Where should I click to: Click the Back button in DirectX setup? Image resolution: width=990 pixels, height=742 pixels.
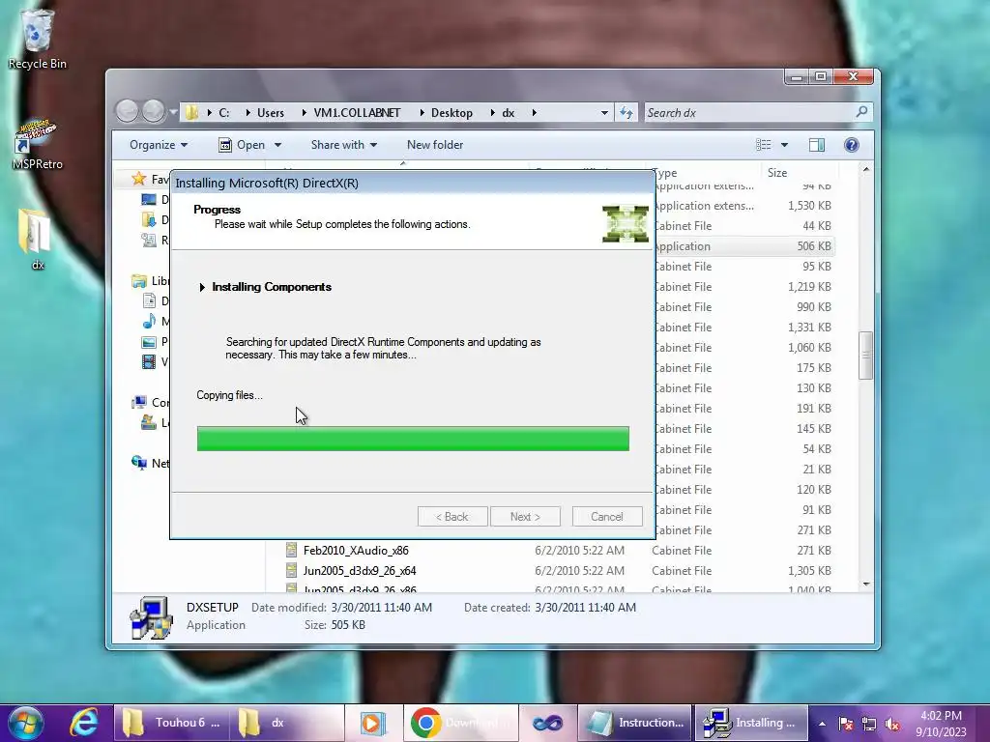click(x=452, y=516)
